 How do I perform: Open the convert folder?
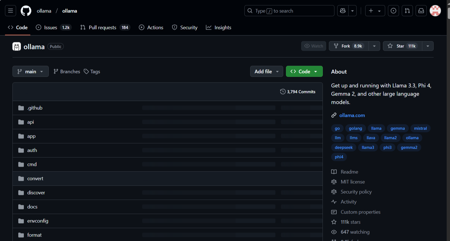[x=35, y=178]
